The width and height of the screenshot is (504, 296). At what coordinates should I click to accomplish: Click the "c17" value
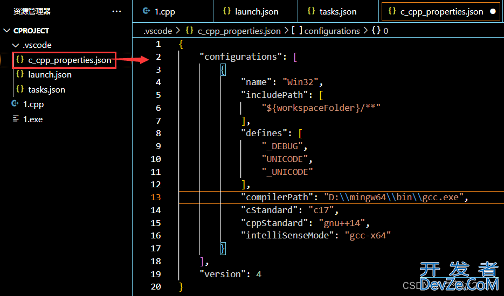[x=321, y=210]
